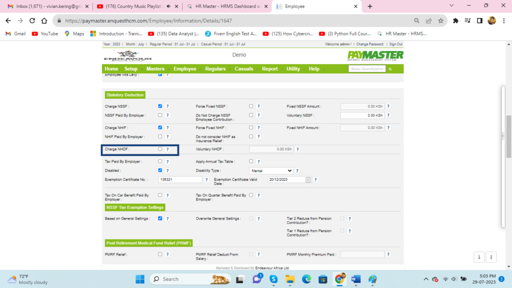
Task: Switch to the HR Master HRMS Dashboard tab
Action: 225,6
